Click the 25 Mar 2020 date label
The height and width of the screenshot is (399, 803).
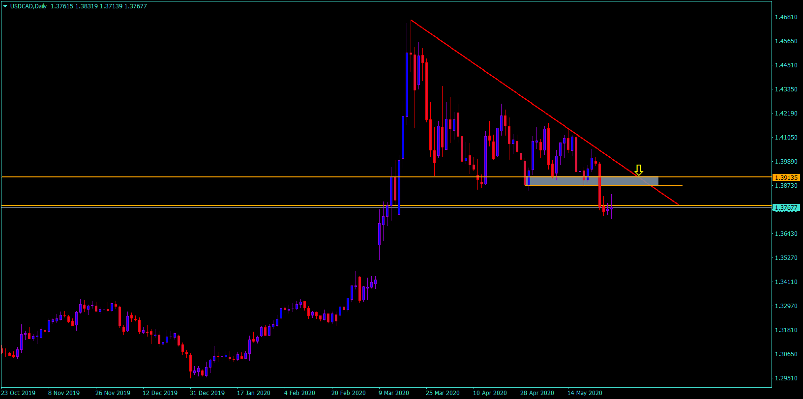pyautogui.click(x=443, y=393)
